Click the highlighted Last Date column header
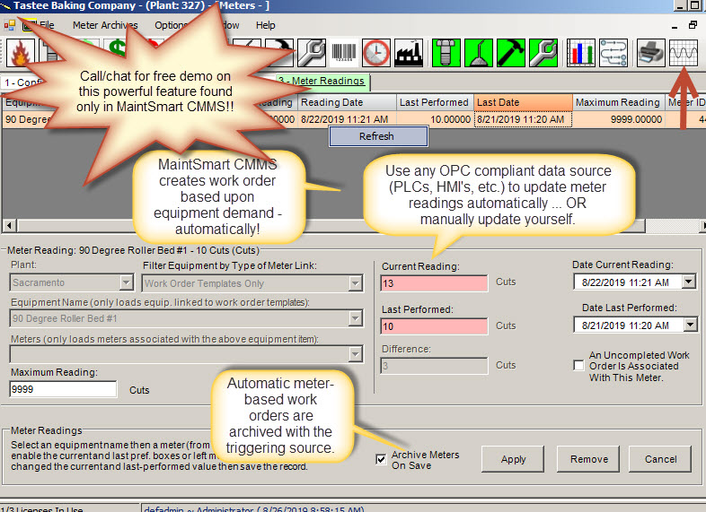 coord(523,102)
